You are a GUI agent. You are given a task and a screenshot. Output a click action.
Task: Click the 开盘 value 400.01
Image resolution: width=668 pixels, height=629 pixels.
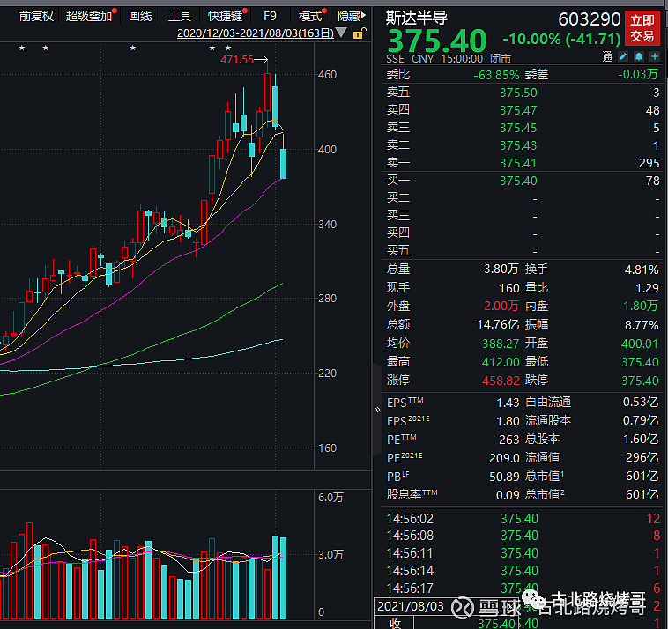tap(640, 344)
